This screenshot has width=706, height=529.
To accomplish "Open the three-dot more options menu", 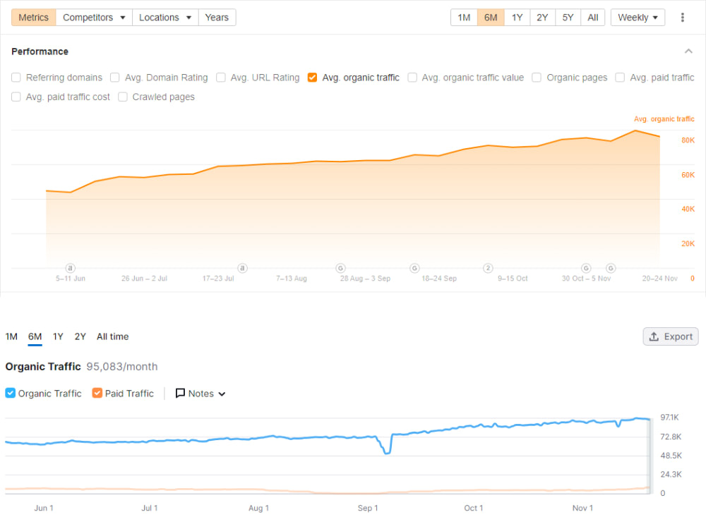I will (x=682, y=18).
